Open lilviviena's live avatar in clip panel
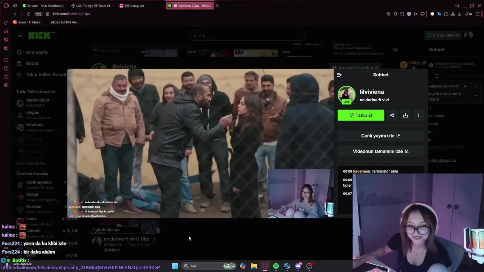This screenshot has width=484, height=272. tap(346, 95)
